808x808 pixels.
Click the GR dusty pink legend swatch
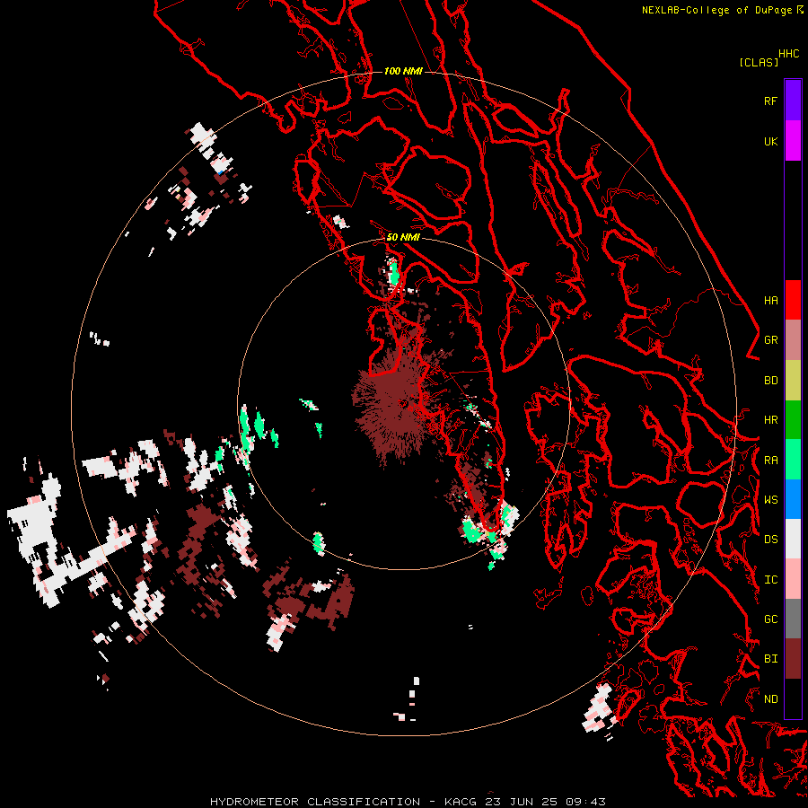793,340
